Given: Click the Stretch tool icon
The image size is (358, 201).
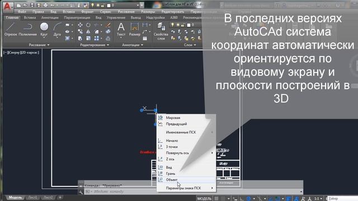Looking at the screenshot, I should pos(80,39).
